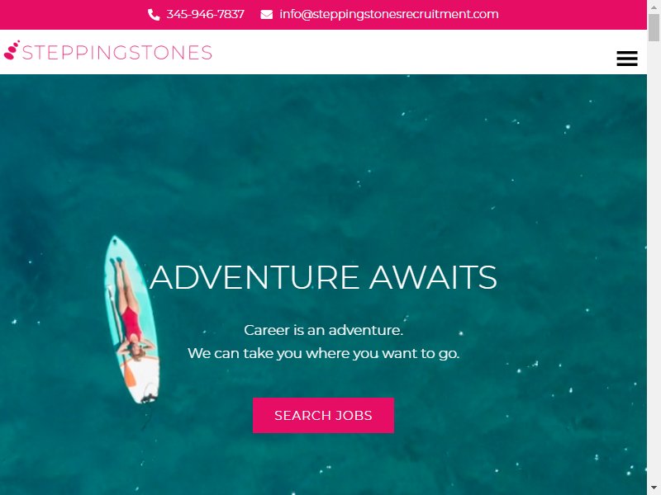Click the scrollbar down arrow
Viewport: 661px width, 495px height.
tap(654, 489)
